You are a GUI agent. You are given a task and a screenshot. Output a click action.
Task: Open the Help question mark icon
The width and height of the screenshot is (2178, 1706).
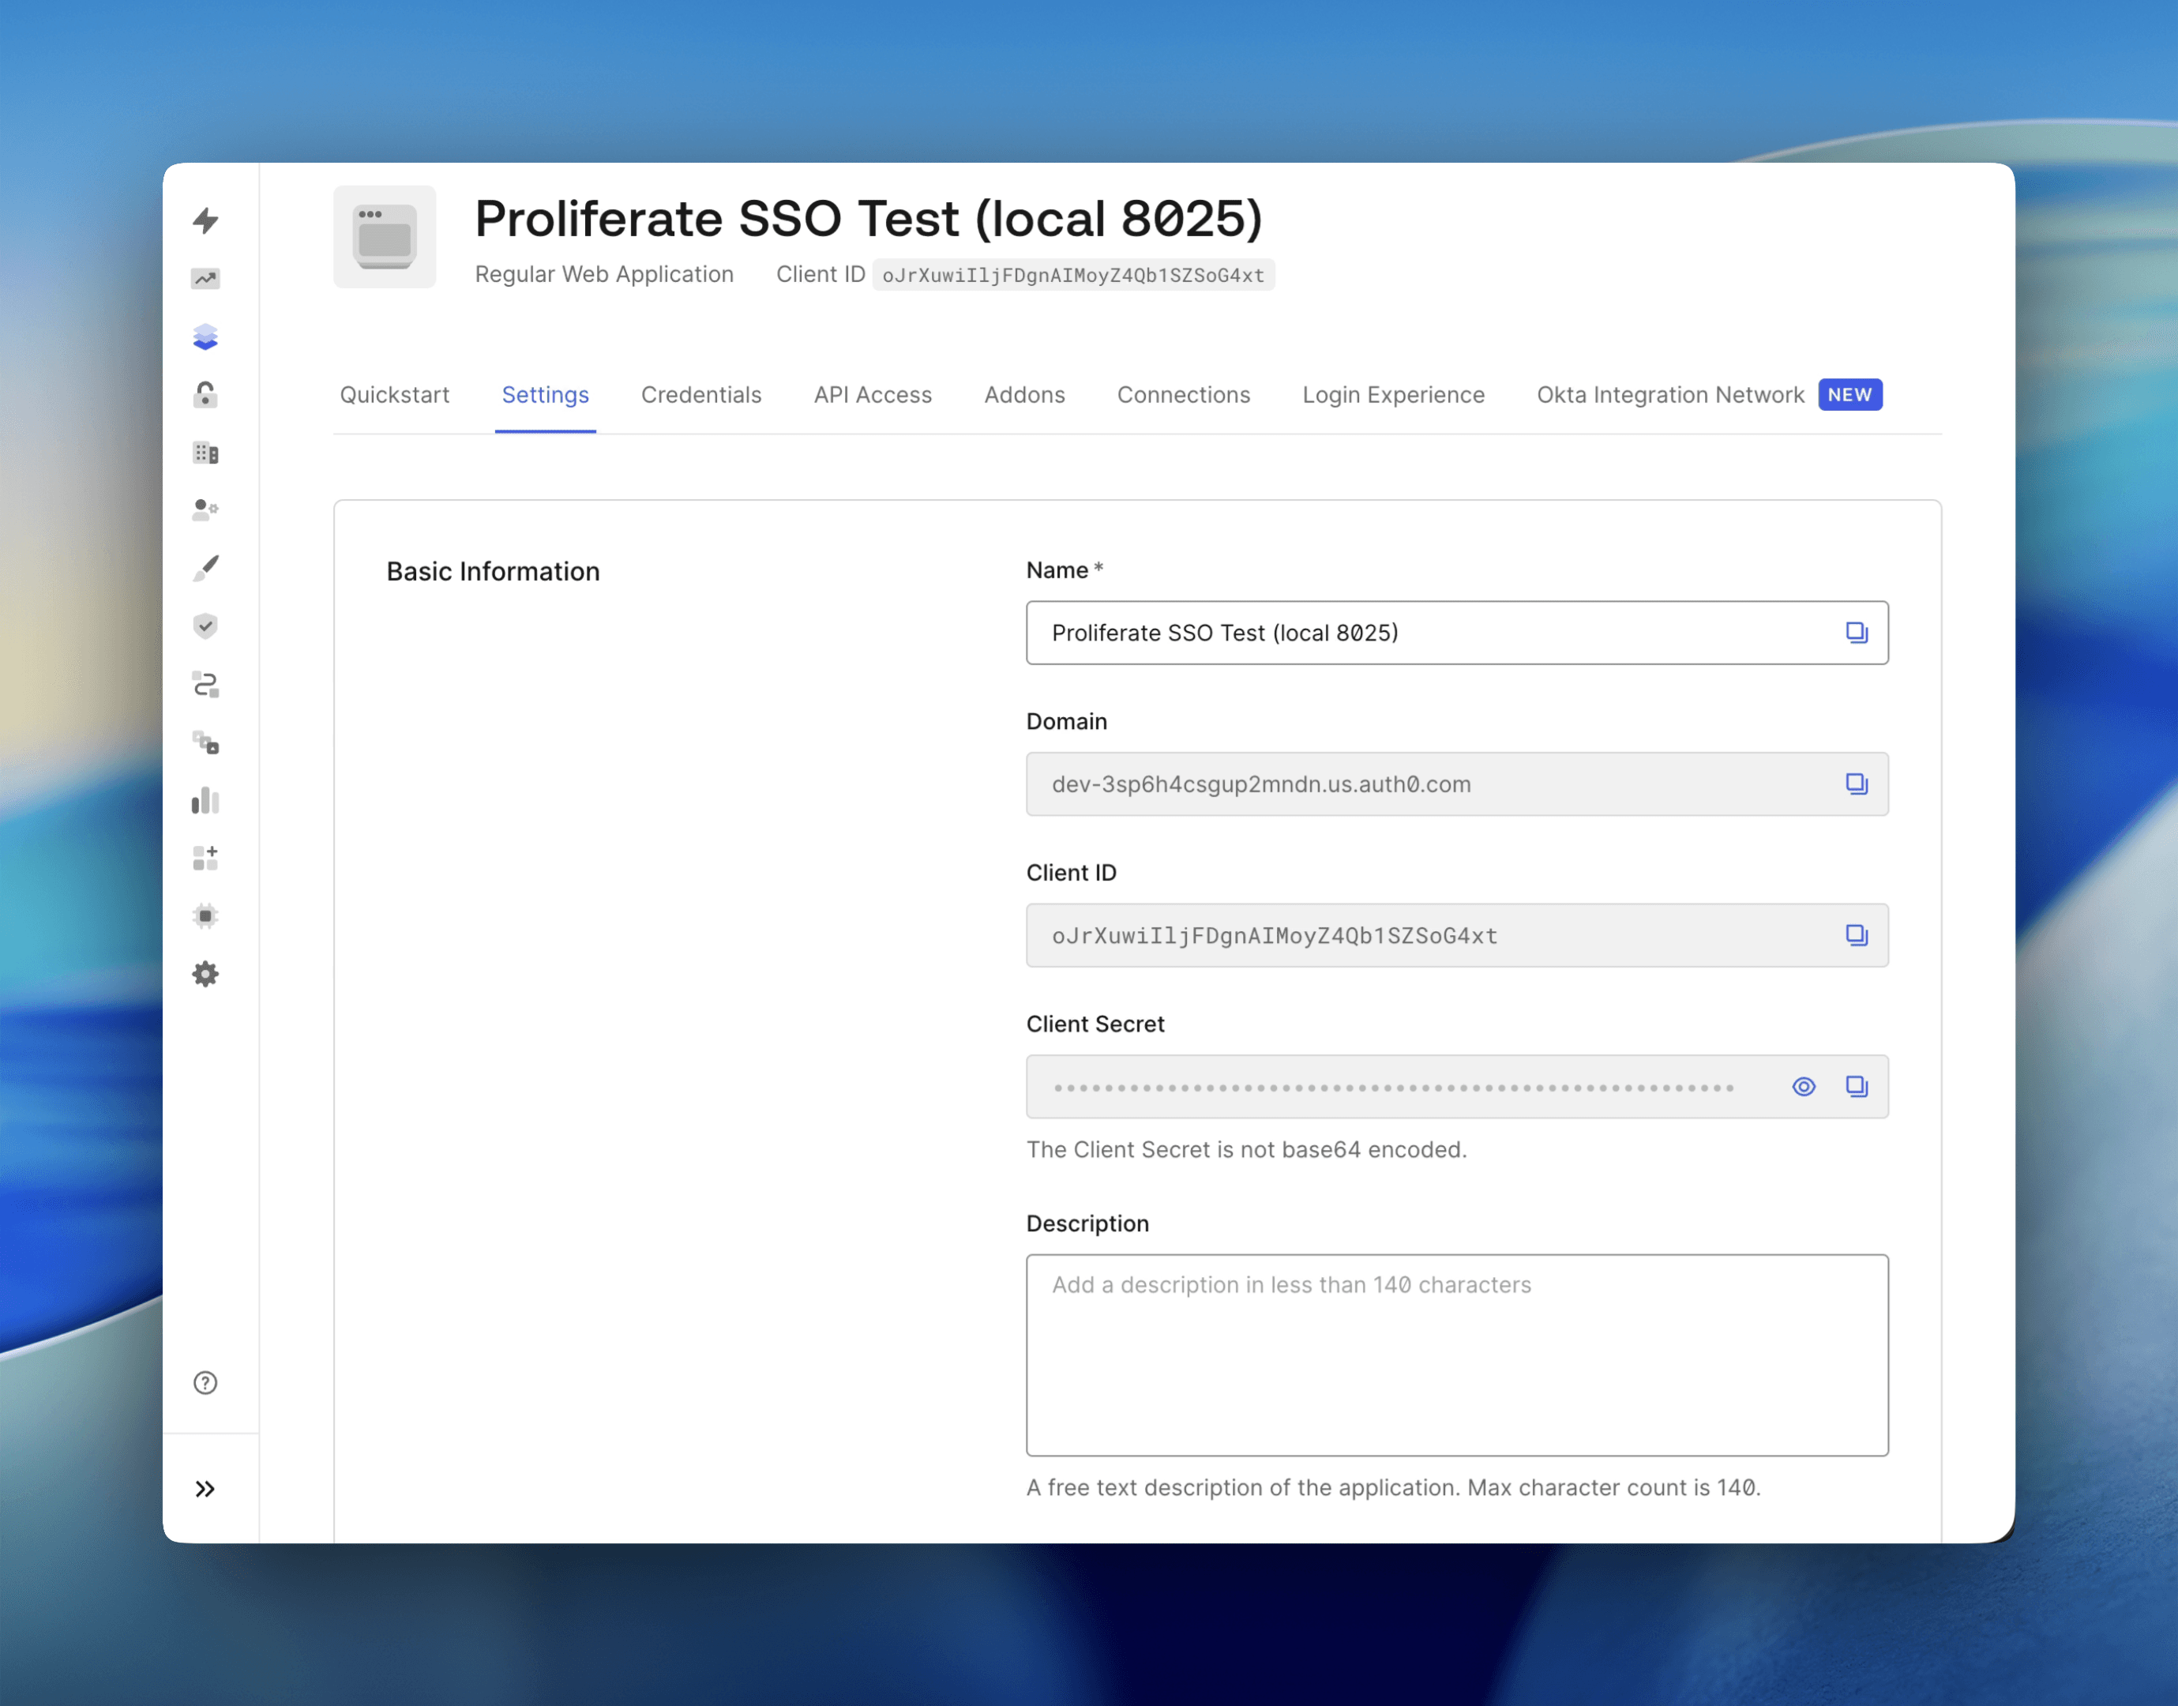click(x=205, y=1382)
